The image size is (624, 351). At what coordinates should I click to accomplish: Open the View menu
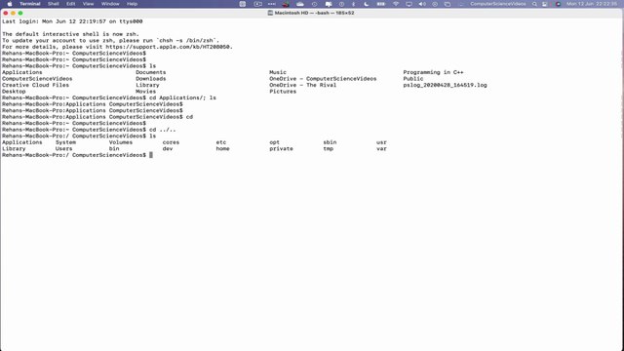click(88, 4)
